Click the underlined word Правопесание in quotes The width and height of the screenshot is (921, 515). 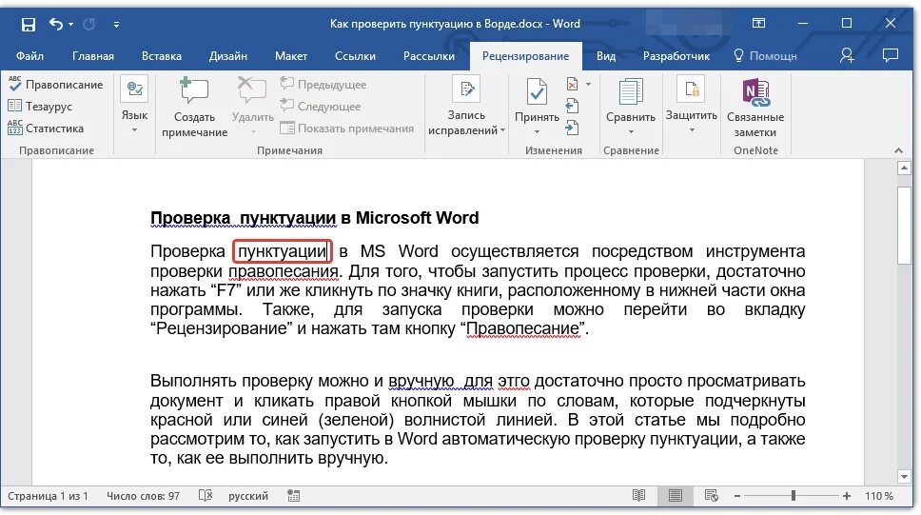[x=522, y=328]
